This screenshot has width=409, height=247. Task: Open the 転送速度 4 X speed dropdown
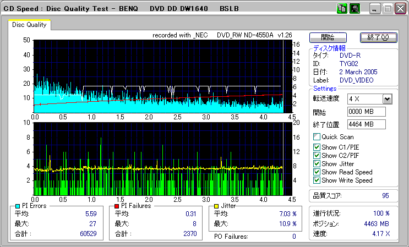386,99
